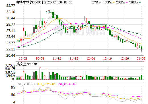The height and width of the screenshot is (104, 148).
Task: Click the 27.11 price axis label
Action: [11, 31]
